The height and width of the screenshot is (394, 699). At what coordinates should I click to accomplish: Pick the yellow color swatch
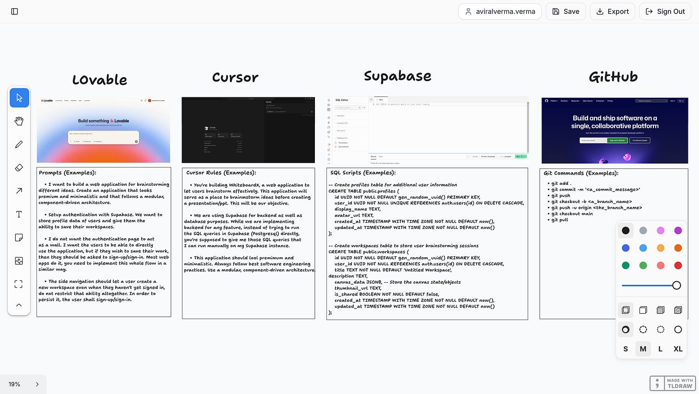(x=661, y=248)
